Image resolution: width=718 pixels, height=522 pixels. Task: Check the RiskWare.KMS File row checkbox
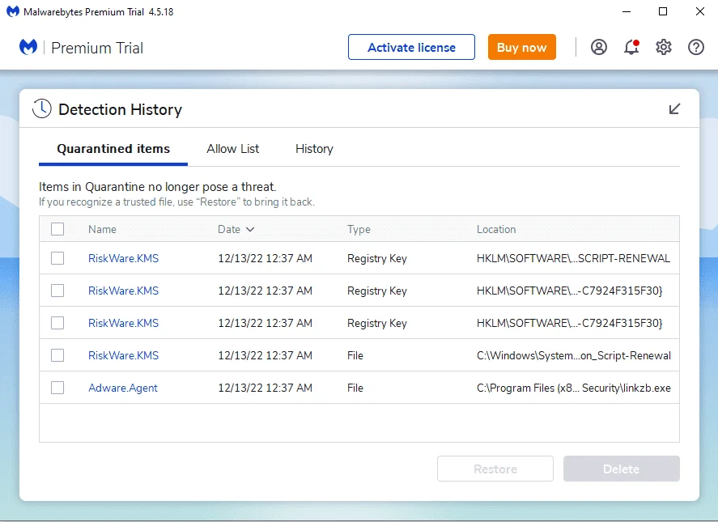tap(57, 355)
